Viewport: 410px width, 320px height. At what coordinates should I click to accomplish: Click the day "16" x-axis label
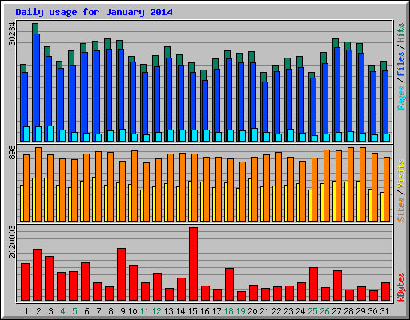coord(204,311)
